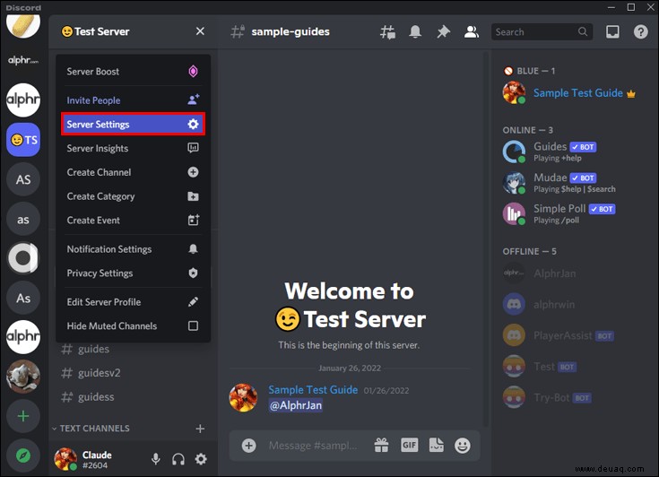Open the guides channel
659x477 pixels.
pyautogui.click(x=93, y=349)
